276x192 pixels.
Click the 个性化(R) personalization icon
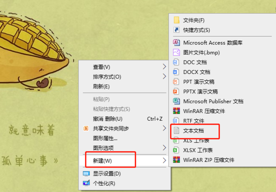(x=86, y=183)
